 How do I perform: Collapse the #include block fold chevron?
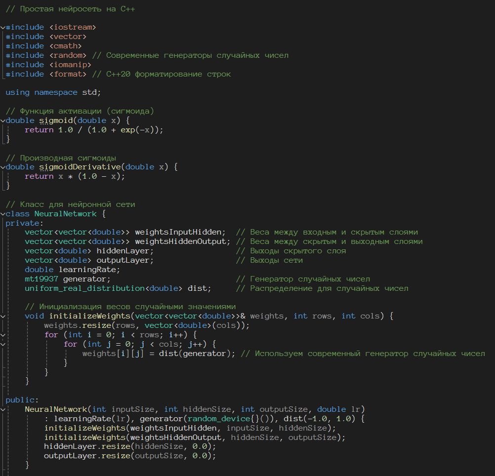pyautogui.click(x=3, y=28)
